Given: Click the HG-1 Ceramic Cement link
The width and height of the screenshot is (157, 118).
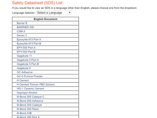Looking at the screenshot, I should point(30,89).
